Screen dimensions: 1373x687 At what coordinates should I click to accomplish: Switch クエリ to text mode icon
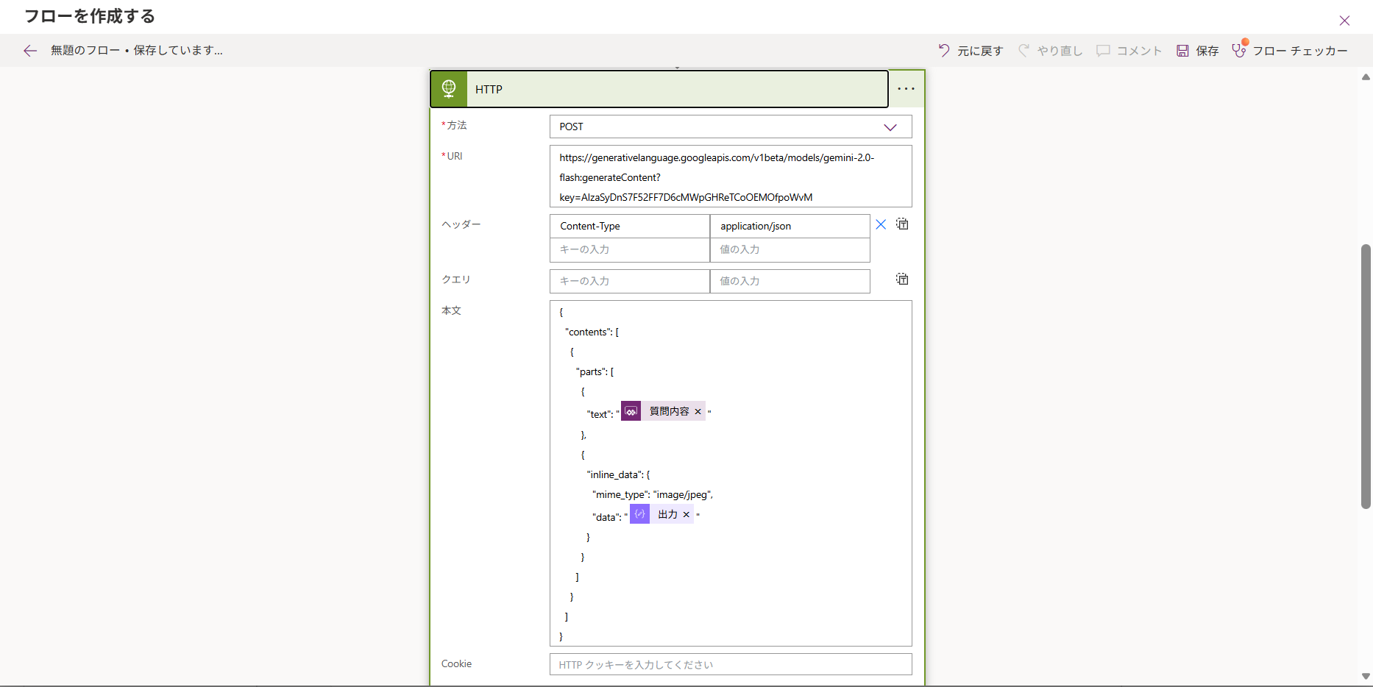coord(902,279)
